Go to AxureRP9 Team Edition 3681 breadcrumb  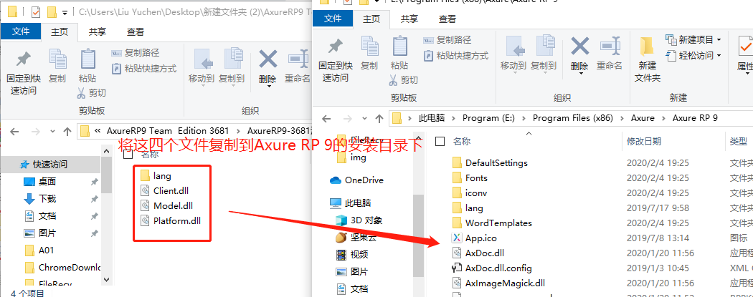click(168, 131)
